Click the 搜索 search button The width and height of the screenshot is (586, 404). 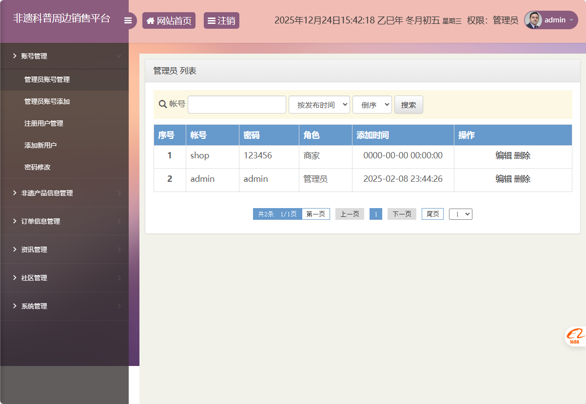409,104
